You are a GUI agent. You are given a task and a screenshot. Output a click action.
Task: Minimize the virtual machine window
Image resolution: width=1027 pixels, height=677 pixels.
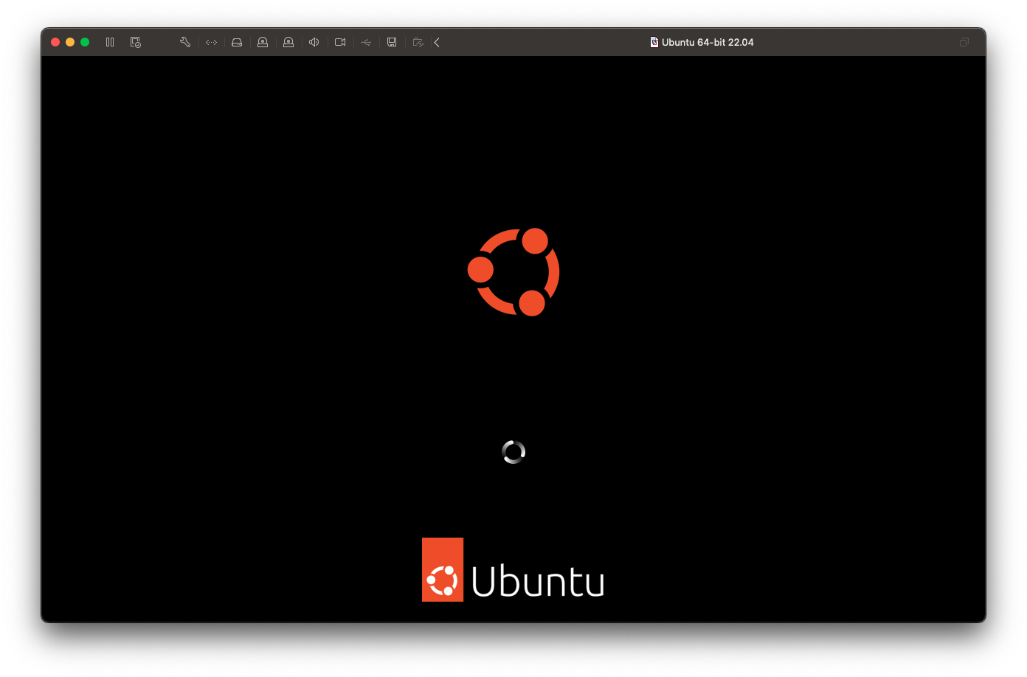pos(70,42)
